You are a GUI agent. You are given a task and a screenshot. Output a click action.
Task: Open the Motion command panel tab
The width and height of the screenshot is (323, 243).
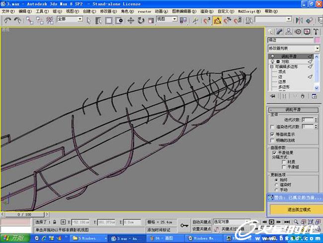click(298, 31)
